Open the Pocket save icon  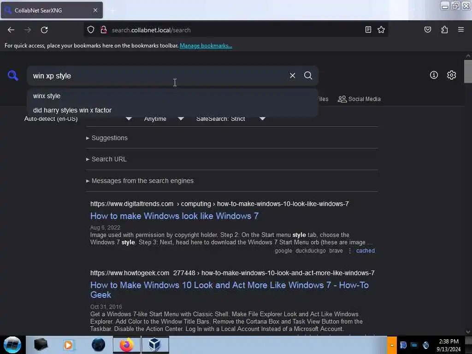tap(427, 30)
